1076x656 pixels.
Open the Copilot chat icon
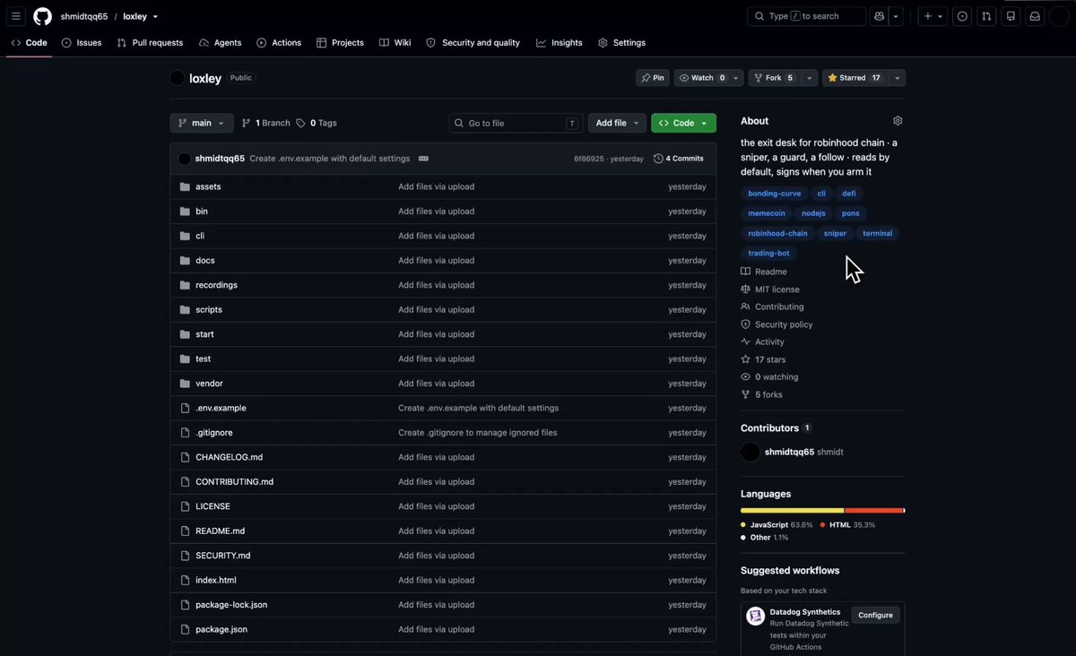[879, 16]
